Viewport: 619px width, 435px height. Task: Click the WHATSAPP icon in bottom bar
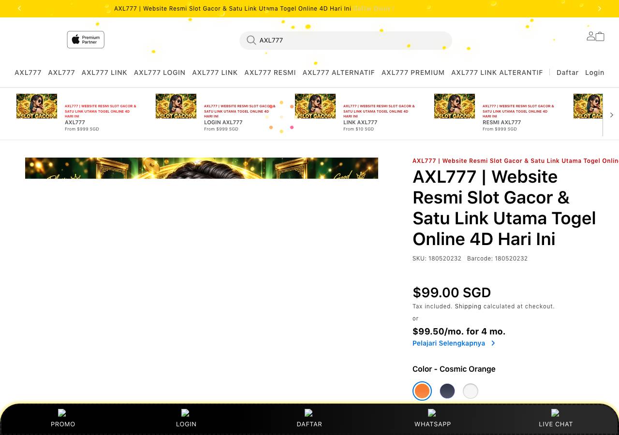pyautogui.click(x=432, y=413)
